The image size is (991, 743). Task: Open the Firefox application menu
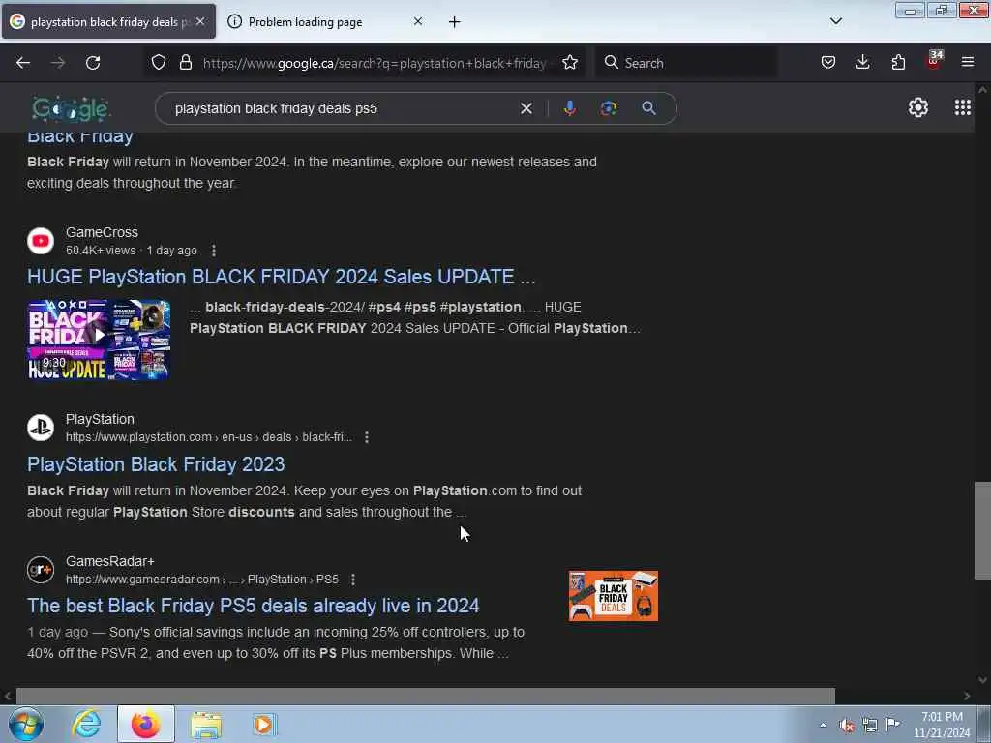coord(968,63)
